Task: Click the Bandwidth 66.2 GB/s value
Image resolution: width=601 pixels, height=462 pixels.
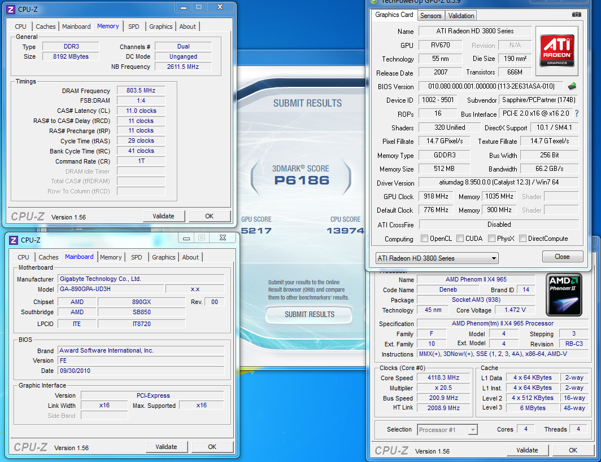Action: coord(549,169)
